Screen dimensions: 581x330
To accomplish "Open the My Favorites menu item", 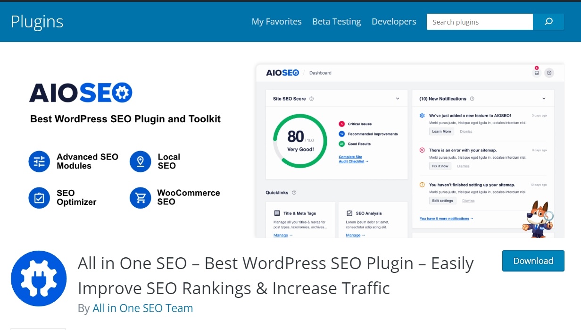I will click(277, 22).
